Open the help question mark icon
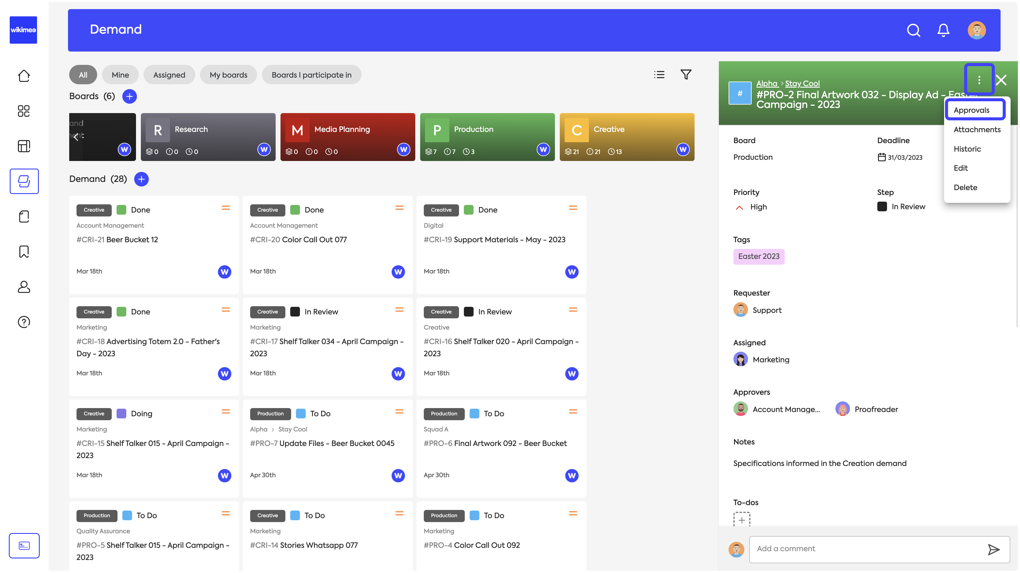The image size is (1020, 573). pyautogui.click(x=24, y=322)
